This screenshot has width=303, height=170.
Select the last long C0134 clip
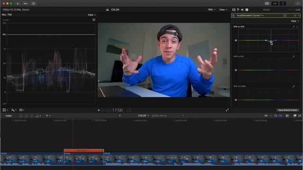204,159
